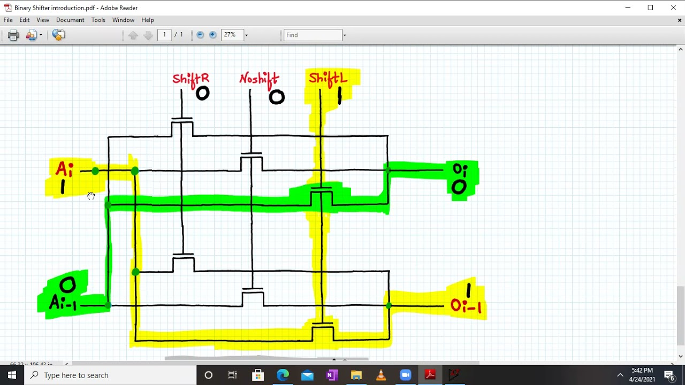Click the page number field
This screenshot has height=385, width=685.
(164, 35)
